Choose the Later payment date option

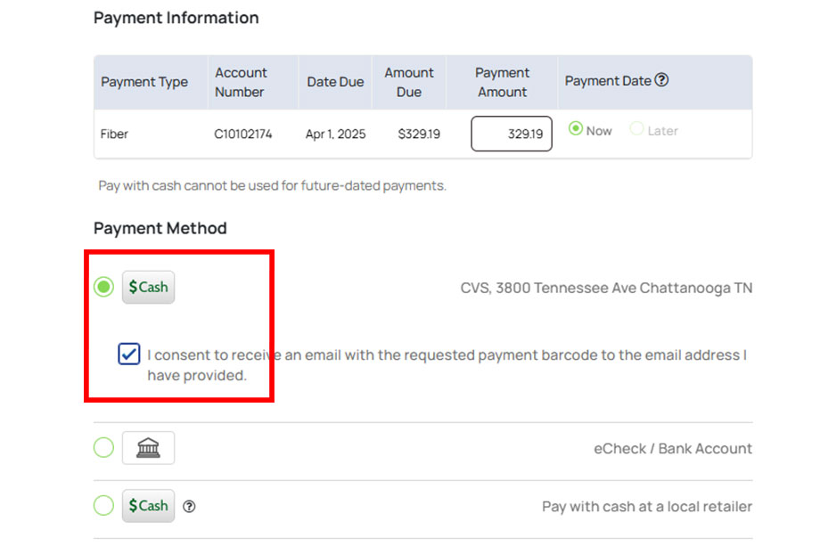click(636, 129)
